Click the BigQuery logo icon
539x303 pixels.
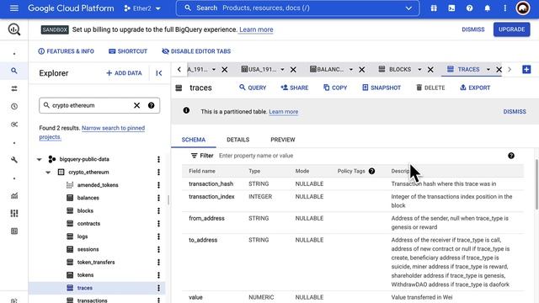[x=14, y=29]
